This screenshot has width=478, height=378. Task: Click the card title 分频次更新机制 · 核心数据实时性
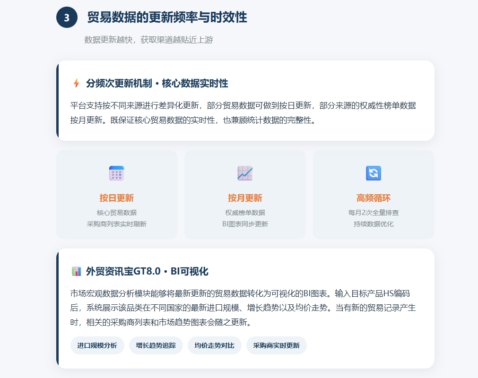click(157, 83)
